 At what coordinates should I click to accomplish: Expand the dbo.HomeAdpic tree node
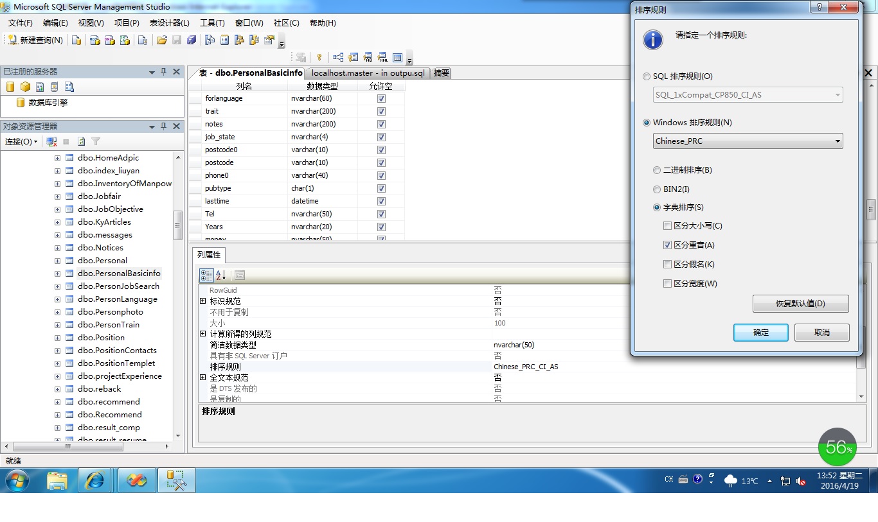(57, 158)
